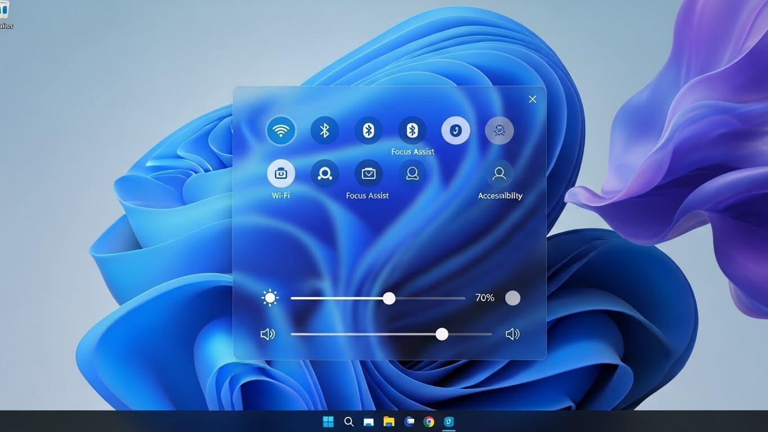
Task: Open the Accessibility person icon
Action: pos(499,173)
